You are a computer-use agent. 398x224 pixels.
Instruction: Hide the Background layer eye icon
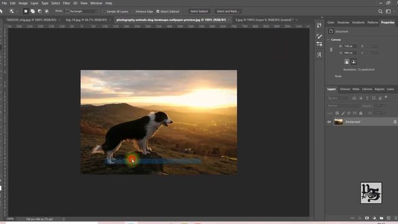(329, 122)
